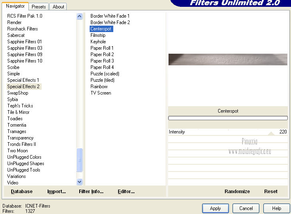Select the Render category

(x=14, y=22)
